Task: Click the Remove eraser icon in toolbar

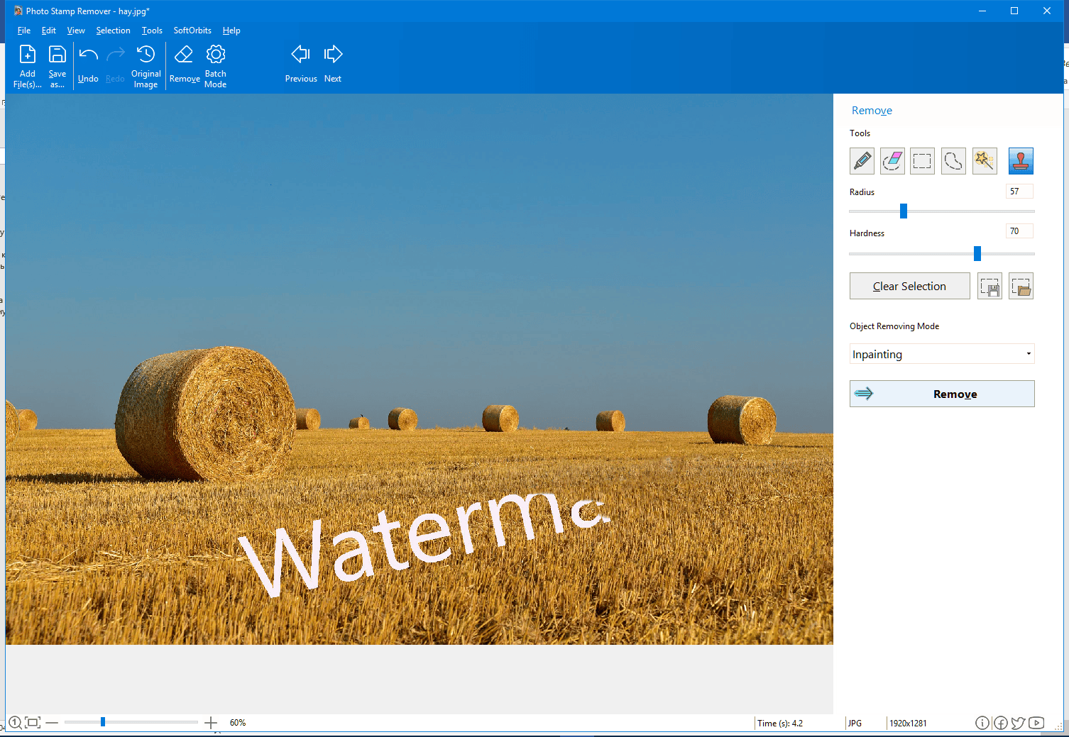Action: tap(185, 65)
